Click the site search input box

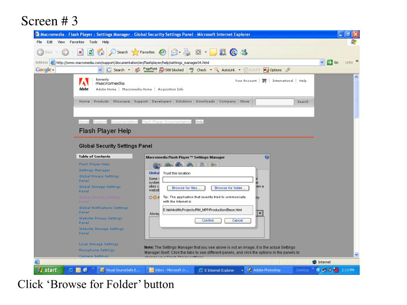275,102
